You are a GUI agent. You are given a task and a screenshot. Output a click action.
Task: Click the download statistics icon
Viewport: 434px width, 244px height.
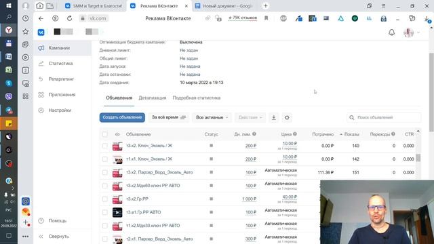(274, 117)
